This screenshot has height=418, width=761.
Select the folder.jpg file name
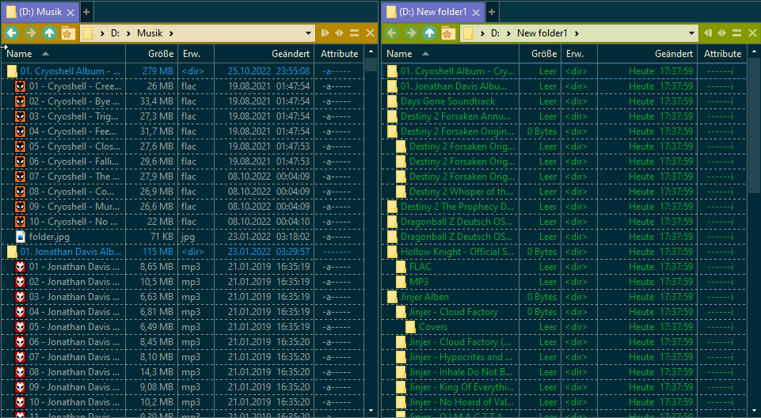[x=49, y=237]
